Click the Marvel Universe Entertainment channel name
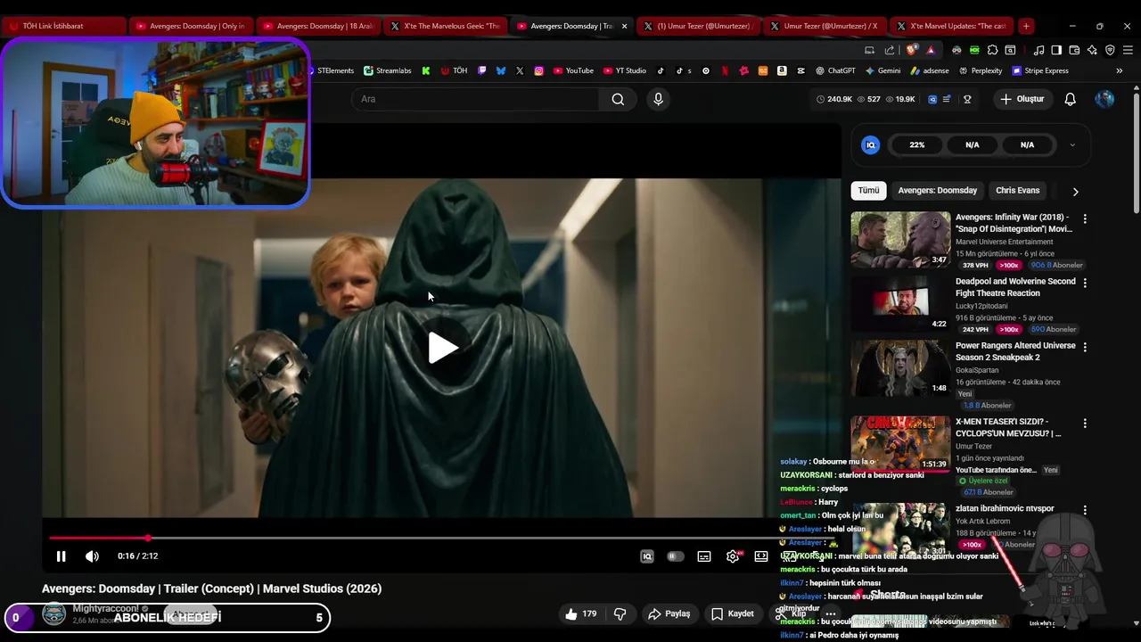 [x=1004, y=242]
